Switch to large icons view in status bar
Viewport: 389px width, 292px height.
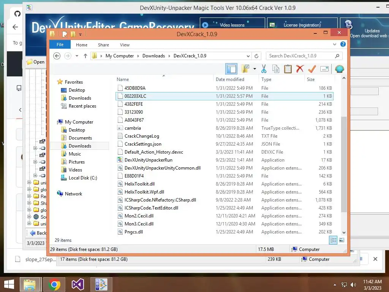click(x=342, y=240)
